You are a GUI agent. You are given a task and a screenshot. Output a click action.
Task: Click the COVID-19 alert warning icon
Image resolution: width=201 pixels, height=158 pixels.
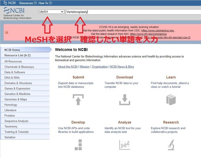click(x=7, y=32)
